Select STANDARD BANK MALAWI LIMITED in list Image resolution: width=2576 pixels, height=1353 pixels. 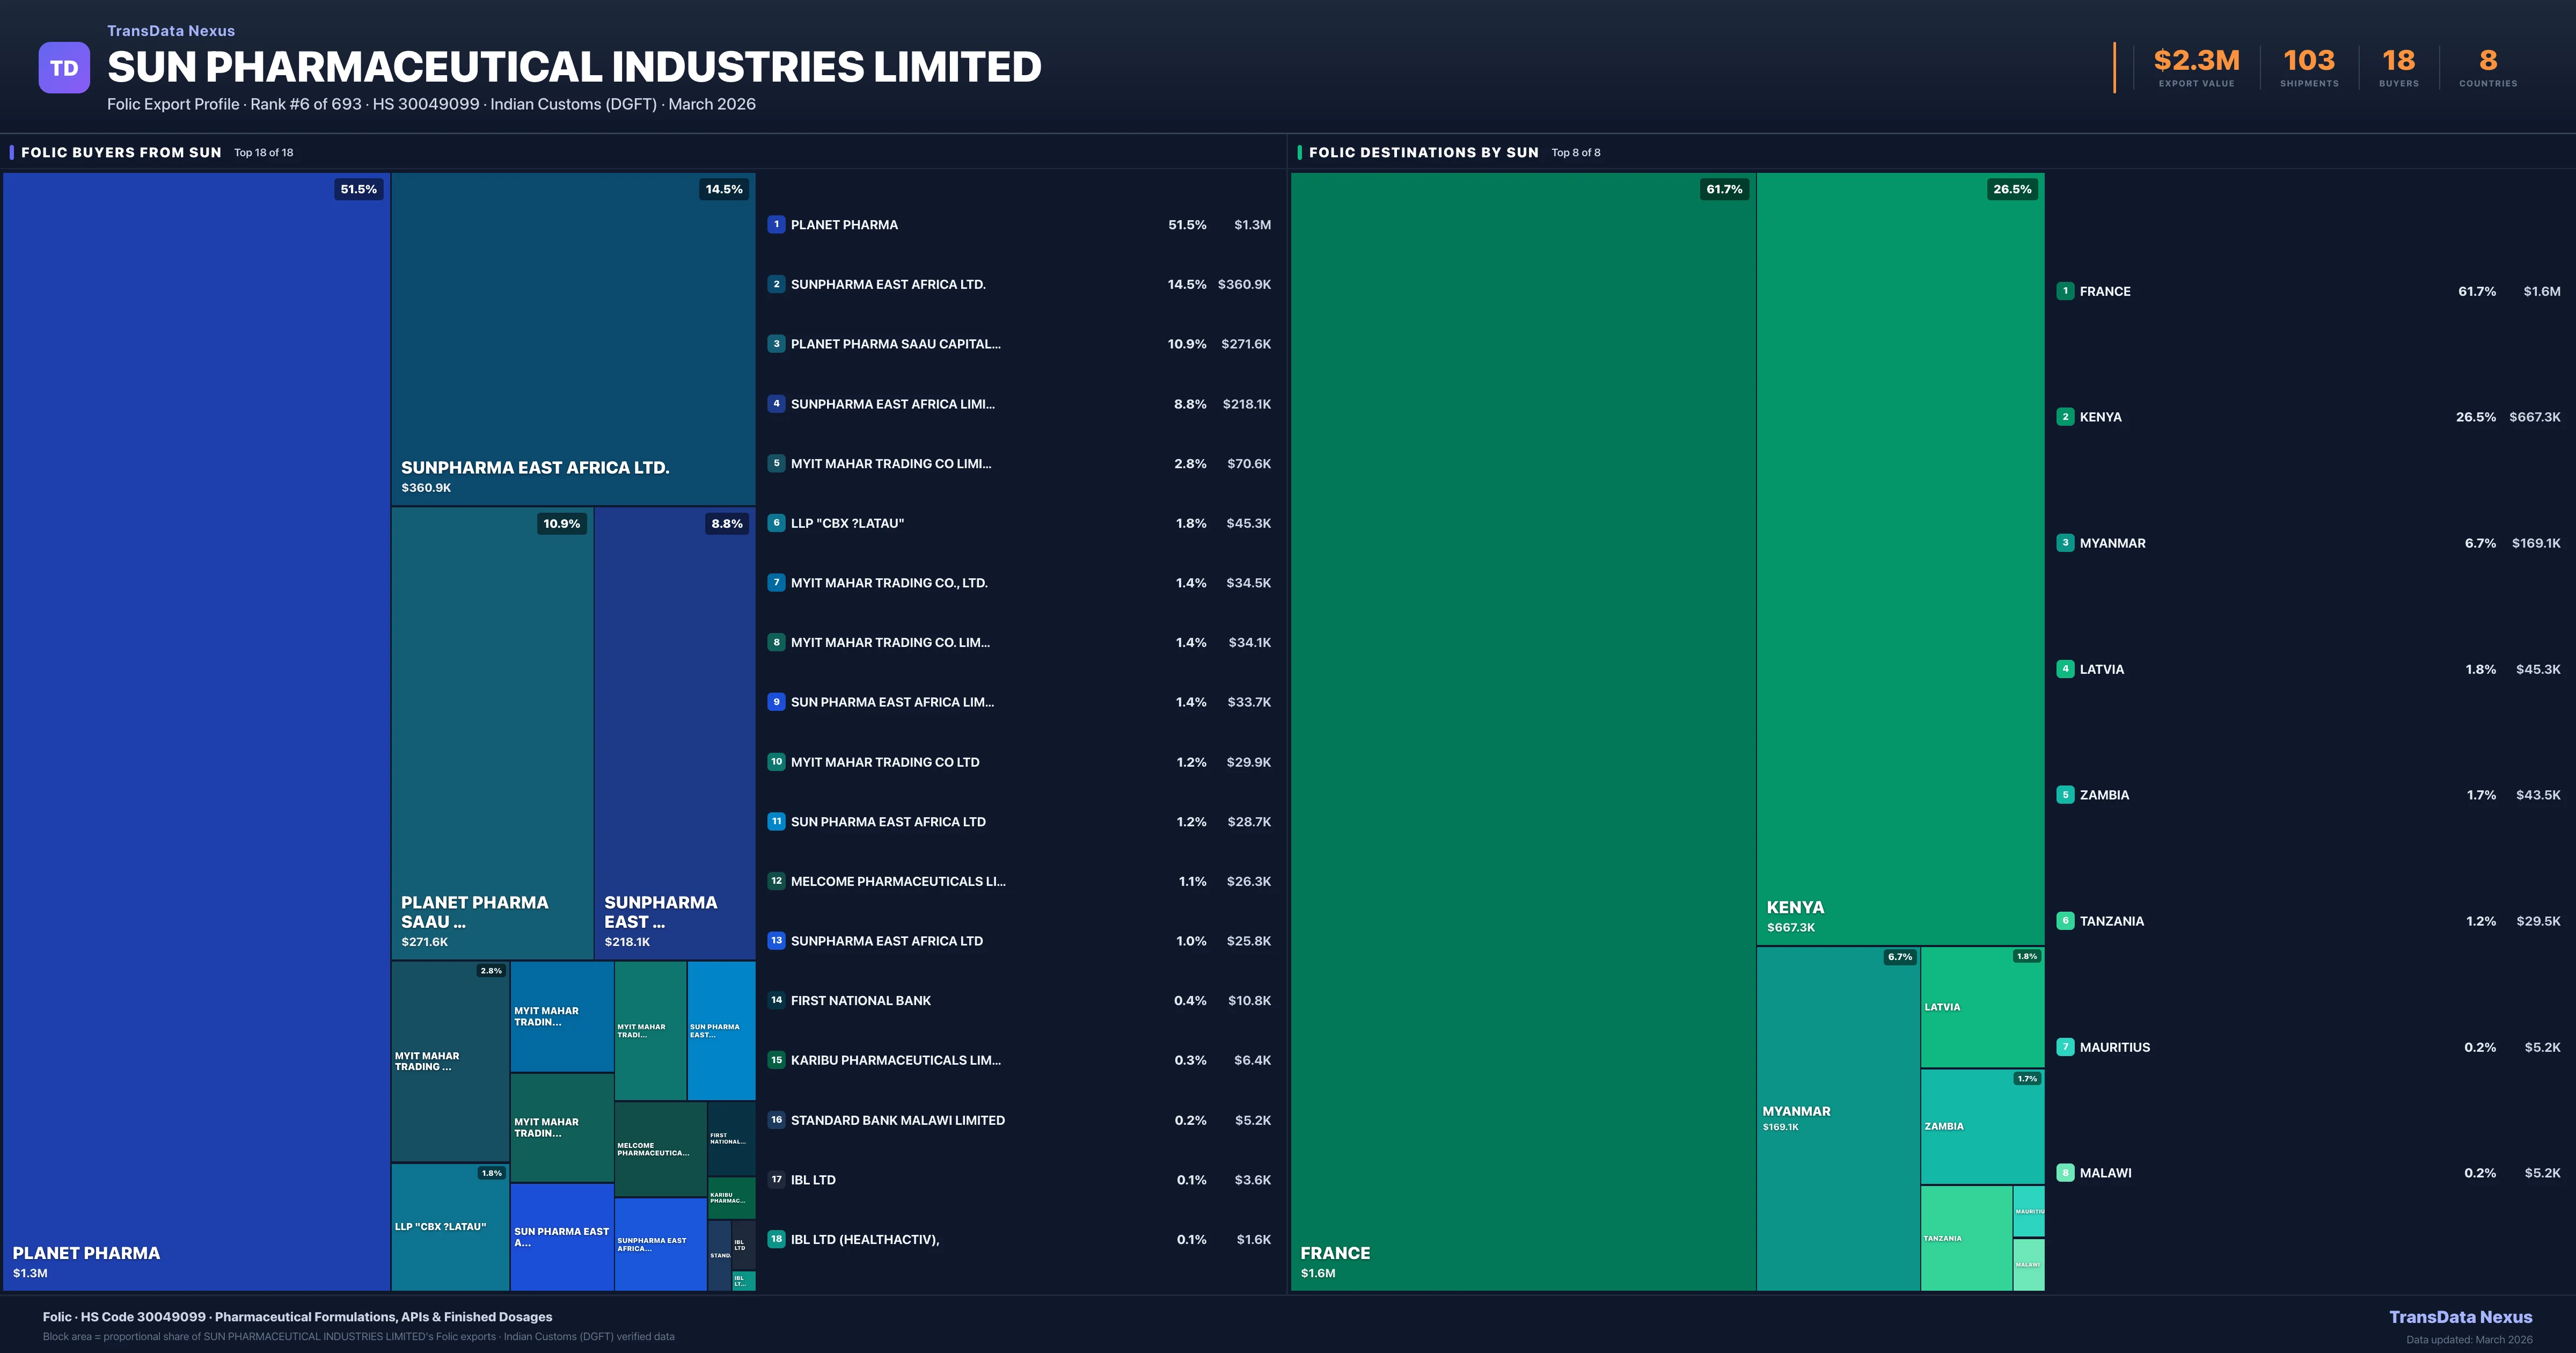897,1120
